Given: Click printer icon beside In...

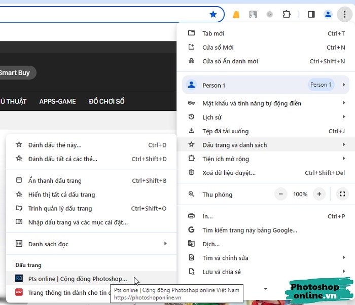Looking at the screenshot, I should tap(191, 216).
